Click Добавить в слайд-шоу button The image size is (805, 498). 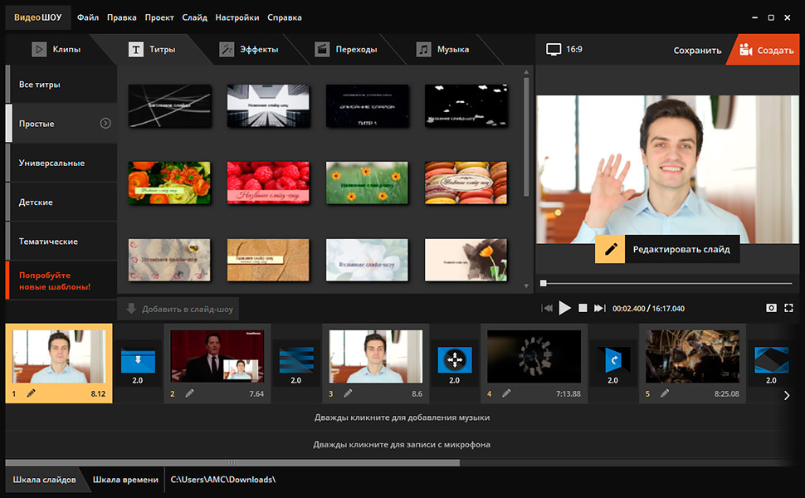[x=178, y=309]
